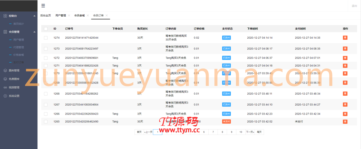Tick the checkbox for order 1265
The image size is (361, 149).
[46, 121]
